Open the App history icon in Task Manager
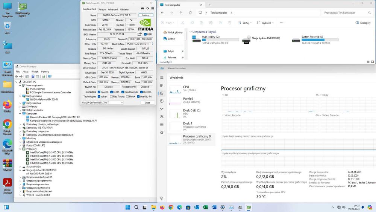376x212 pixels. tap(162, 101)
